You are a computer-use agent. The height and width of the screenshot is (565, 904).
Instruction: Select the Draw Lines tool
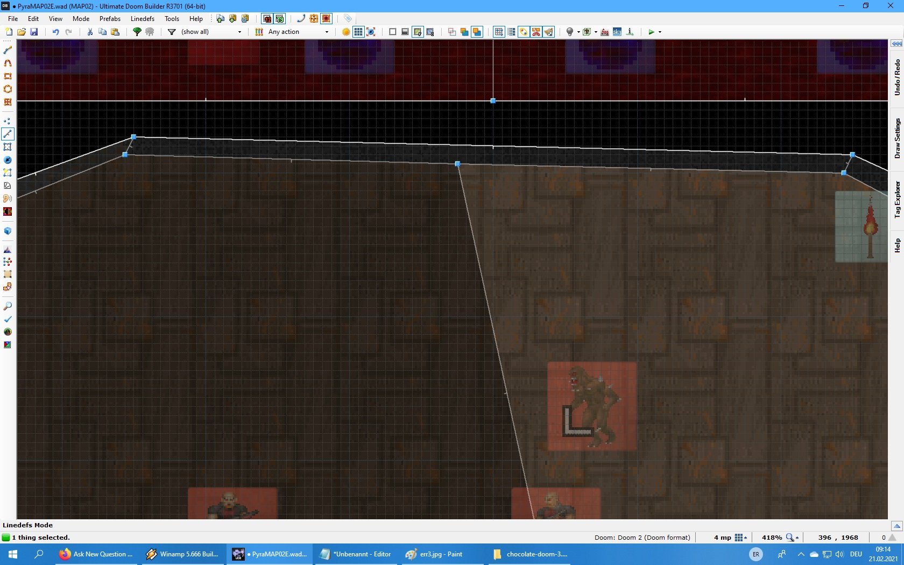coord(8,50)
